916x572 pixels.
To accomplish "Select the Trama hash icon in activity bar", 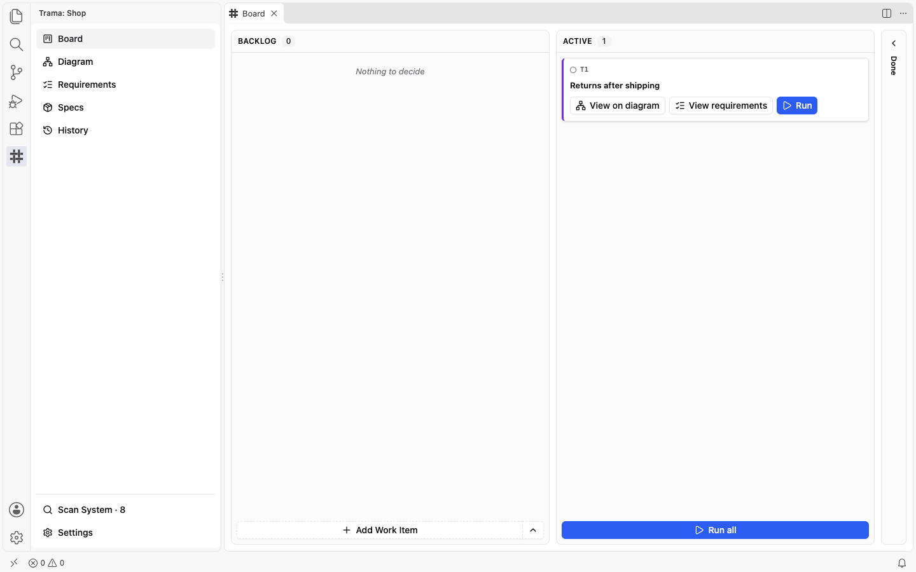I will (17, 156).
